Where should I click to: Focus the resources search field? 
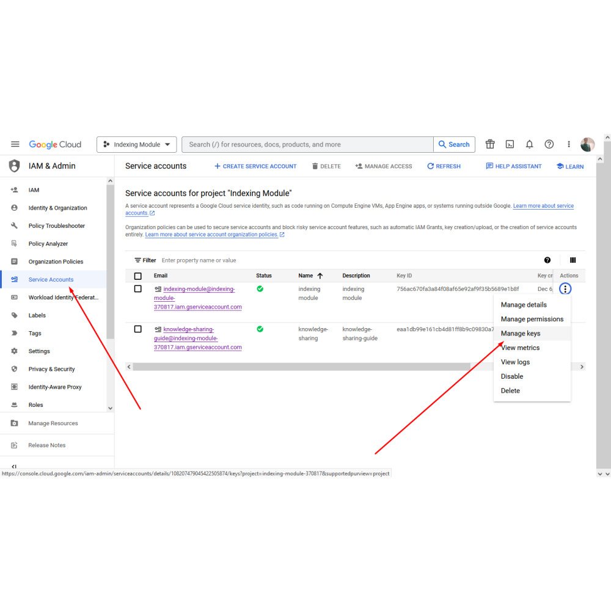coord(308,144)
